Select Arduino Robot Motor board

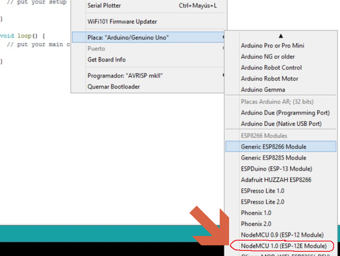[x=281, y=79]
